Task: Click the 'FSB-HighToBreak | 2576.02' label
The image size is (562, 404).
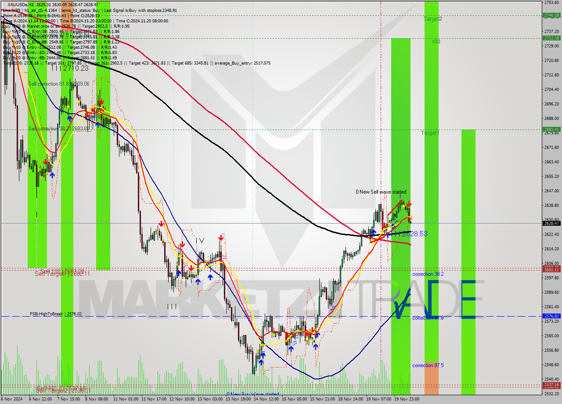Action: point(56,314)
